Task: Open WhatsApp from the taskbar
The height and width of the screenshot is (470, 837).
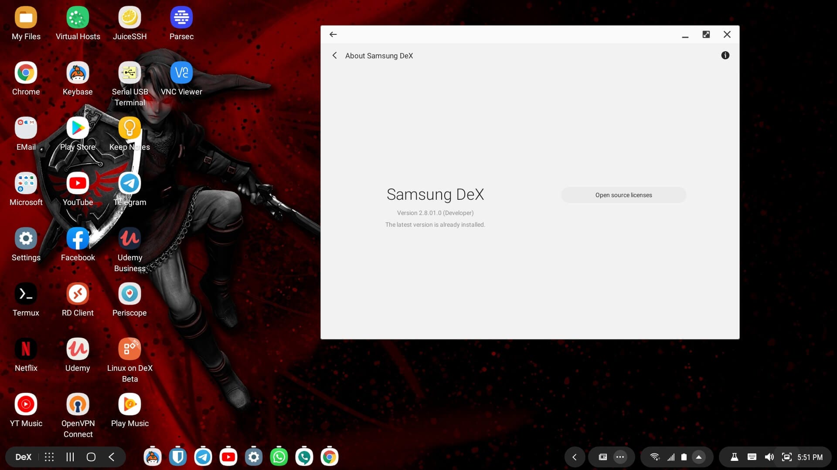Action: click(x=279, y=457)
